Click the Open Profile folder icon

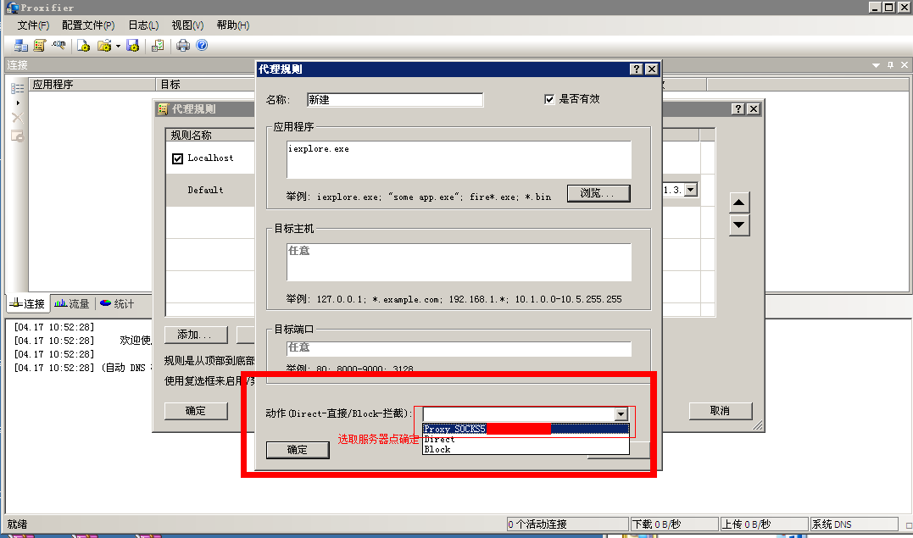(x=104, y=46)
